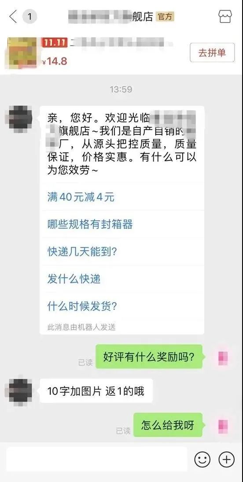Viewport: 243px width, 482px height.
Task: Open the emoji smiley picker
Action: click(x=202, y=460)
